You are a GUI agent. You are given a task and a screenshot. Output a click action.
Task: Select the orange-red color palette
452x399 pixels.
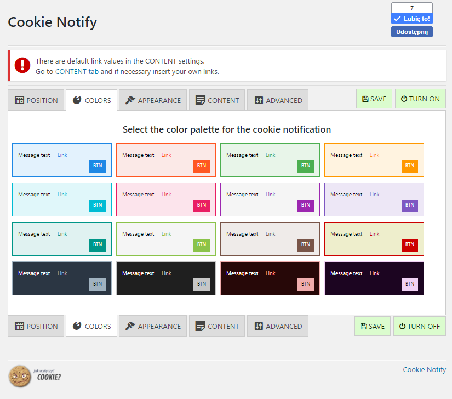pyautogui.click(x=166, y=160)
